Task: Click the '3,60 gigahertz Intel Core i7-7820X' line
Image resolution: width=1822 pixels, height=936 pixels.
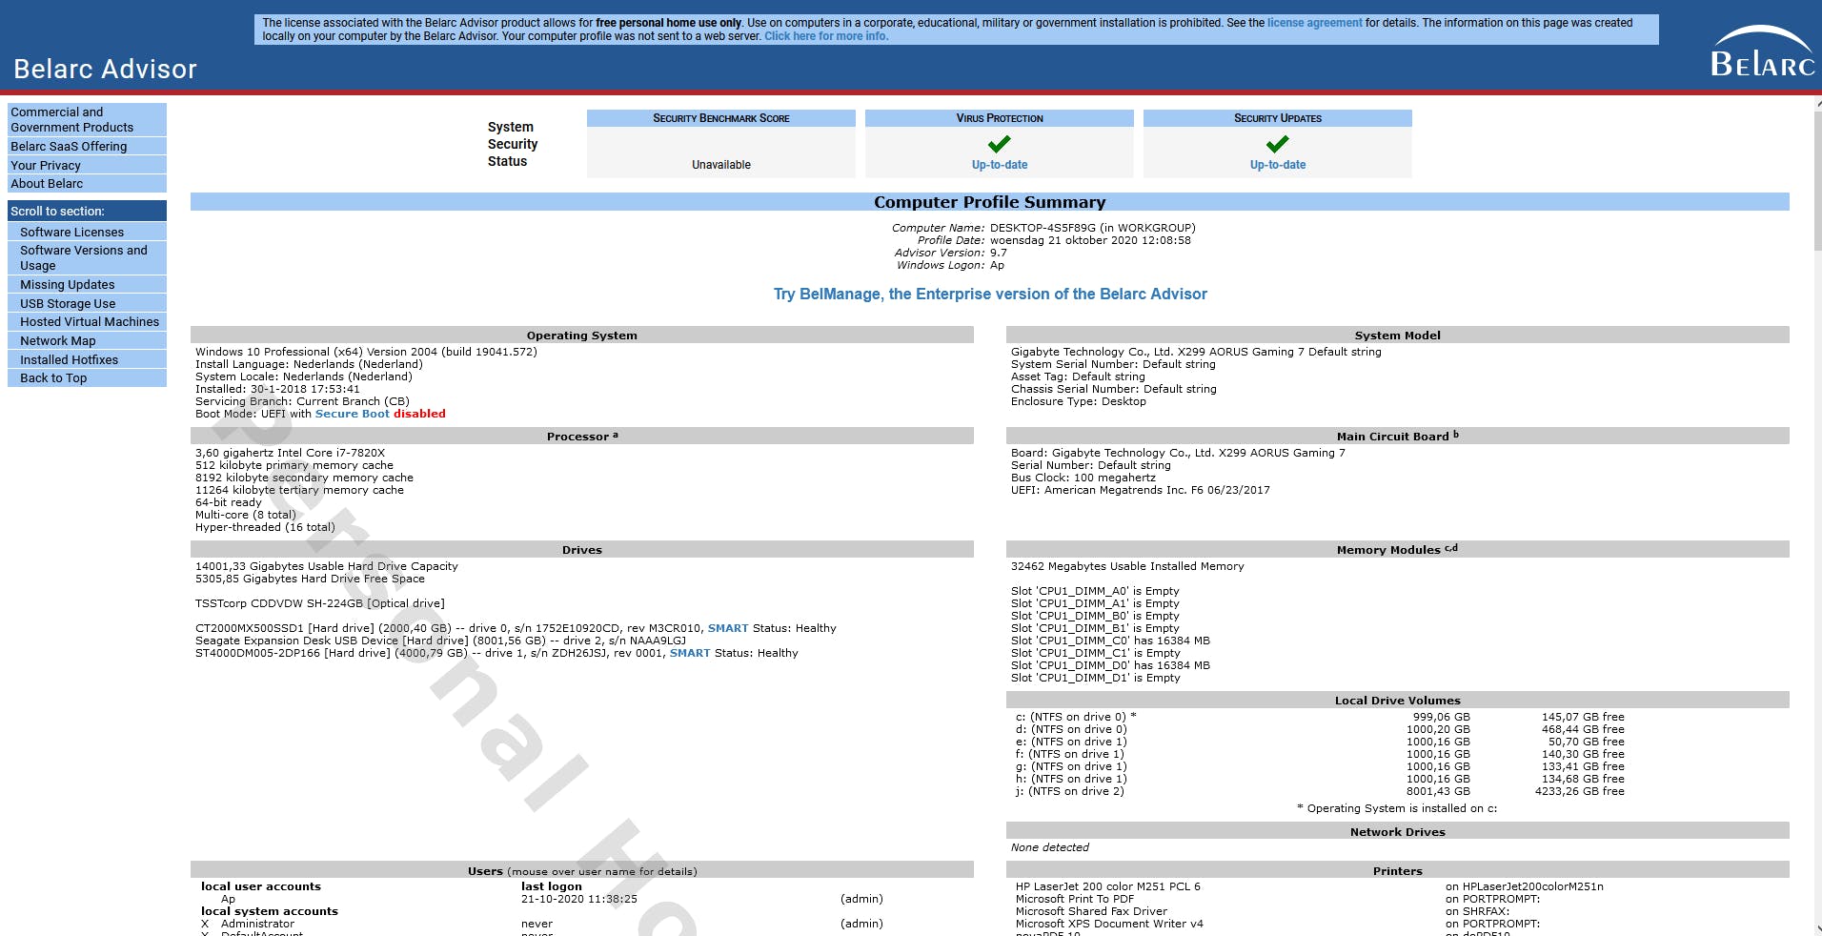Action: point(290,453)
